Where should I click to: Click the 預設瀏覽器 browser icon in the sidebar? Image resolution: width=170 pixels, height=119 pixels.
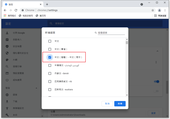(7, 73)
